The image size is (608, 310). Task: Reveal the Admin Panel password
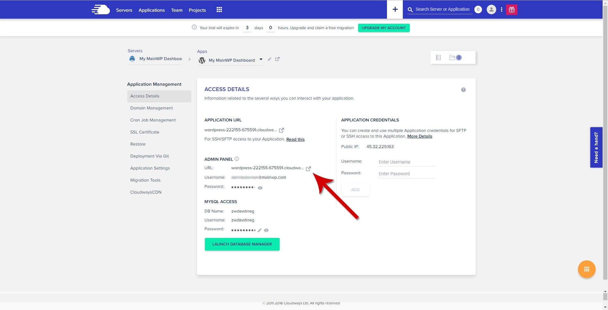[x=260, y=188]
